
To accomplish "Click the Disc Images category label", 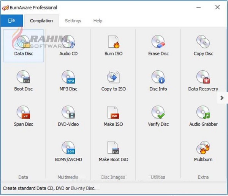I will 113,177.
